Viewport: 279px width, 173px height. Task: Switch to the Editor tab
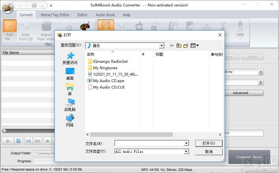click(x=83, y=15)
